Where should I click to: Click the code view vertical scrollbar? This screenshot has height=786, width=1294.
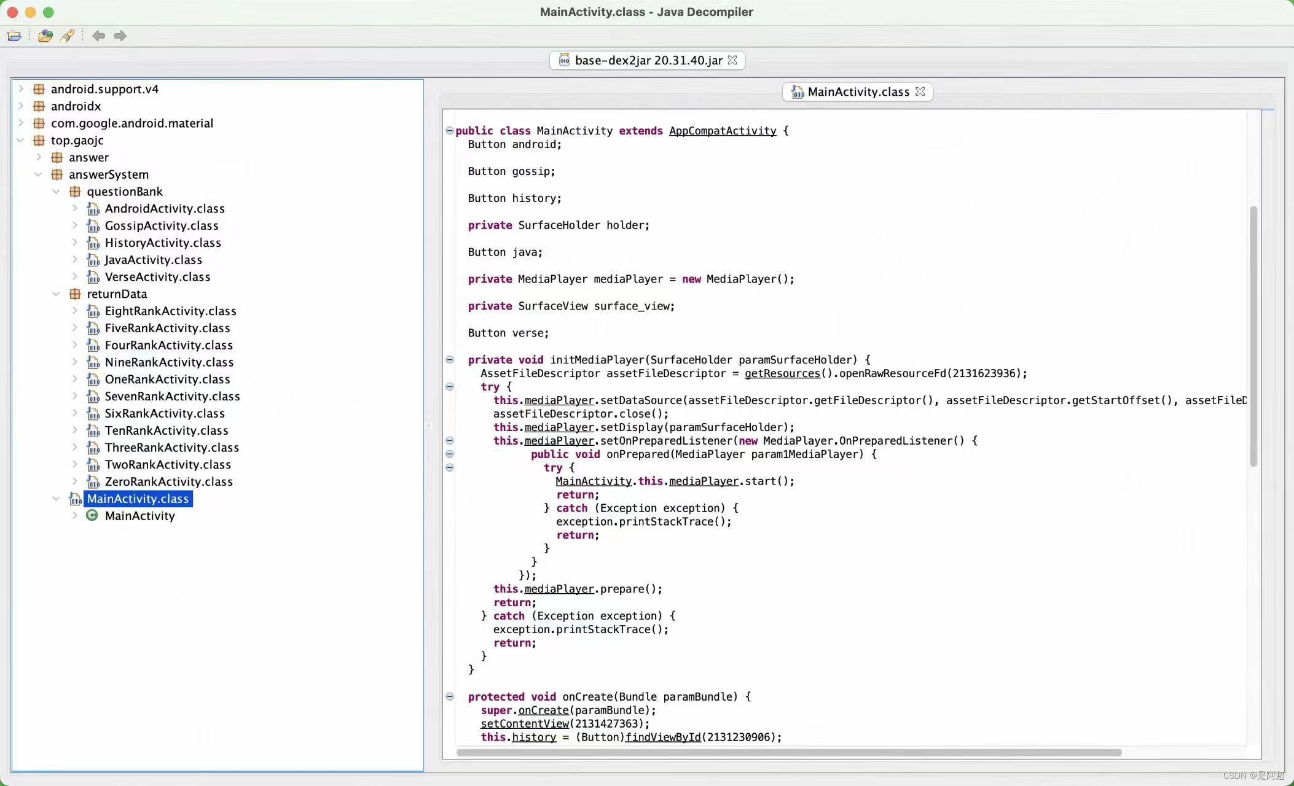coord(1253,337)
